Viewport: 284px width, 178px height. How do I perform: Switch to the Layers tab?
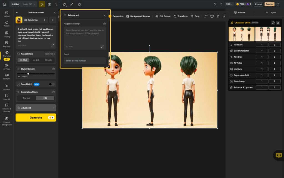click(x=271, y=13)
